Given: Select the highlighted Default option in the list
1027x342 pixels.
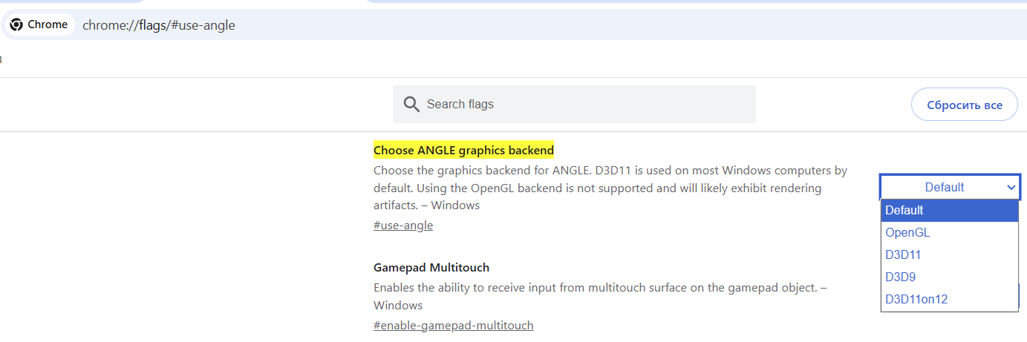Looking at the screenshot, I should (x=949, y=211).
